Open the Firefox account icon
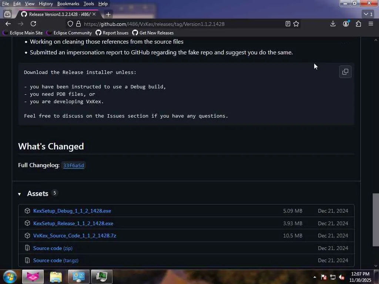 point(346,24)
